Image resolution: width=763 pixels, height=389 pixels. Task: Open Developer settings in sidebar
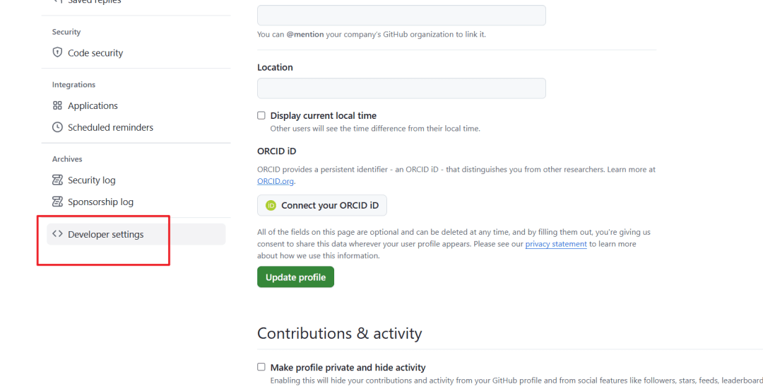tap(106, 235)
